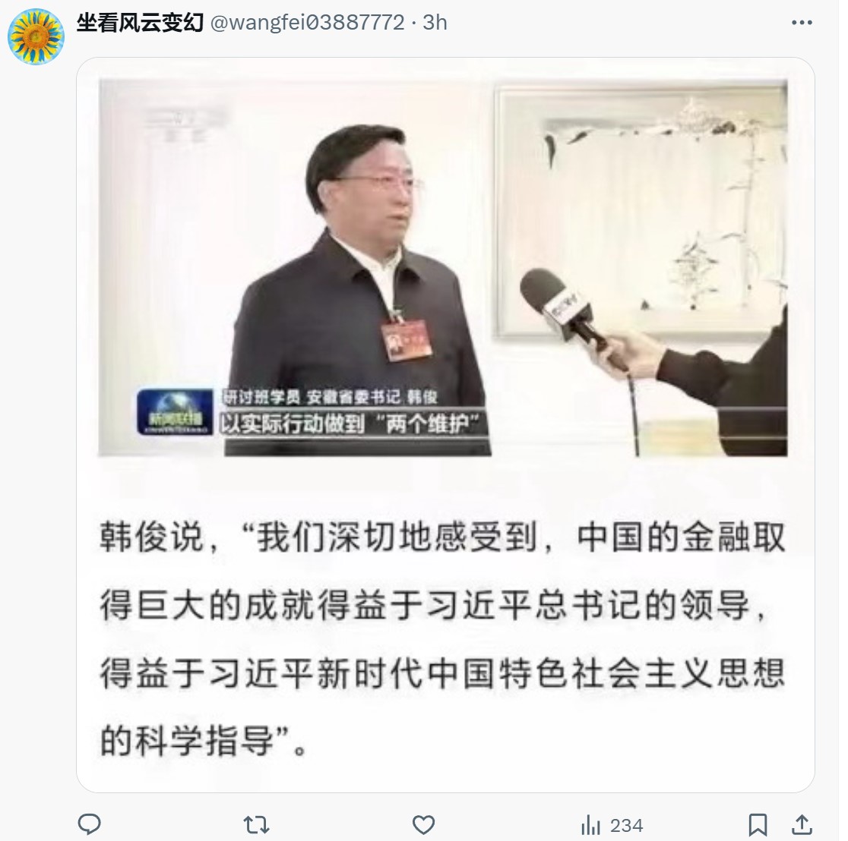848x841 pixels.
Task: Click the caption 以实际行动做到“两个维护”
Action: 350,424
